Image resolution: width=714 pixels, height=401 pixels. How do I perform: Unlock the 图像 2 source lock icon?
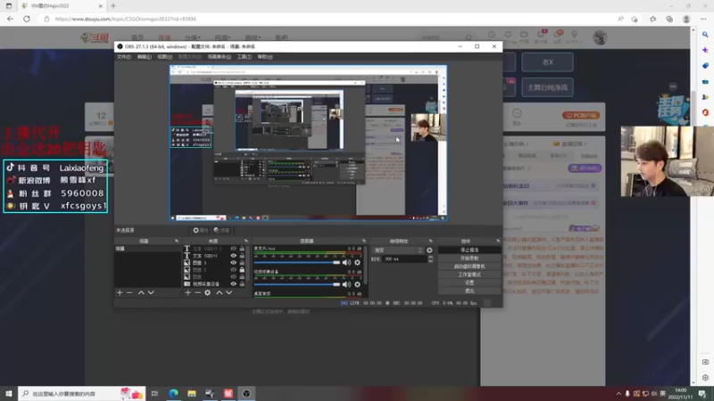click(x=242, y=270)
